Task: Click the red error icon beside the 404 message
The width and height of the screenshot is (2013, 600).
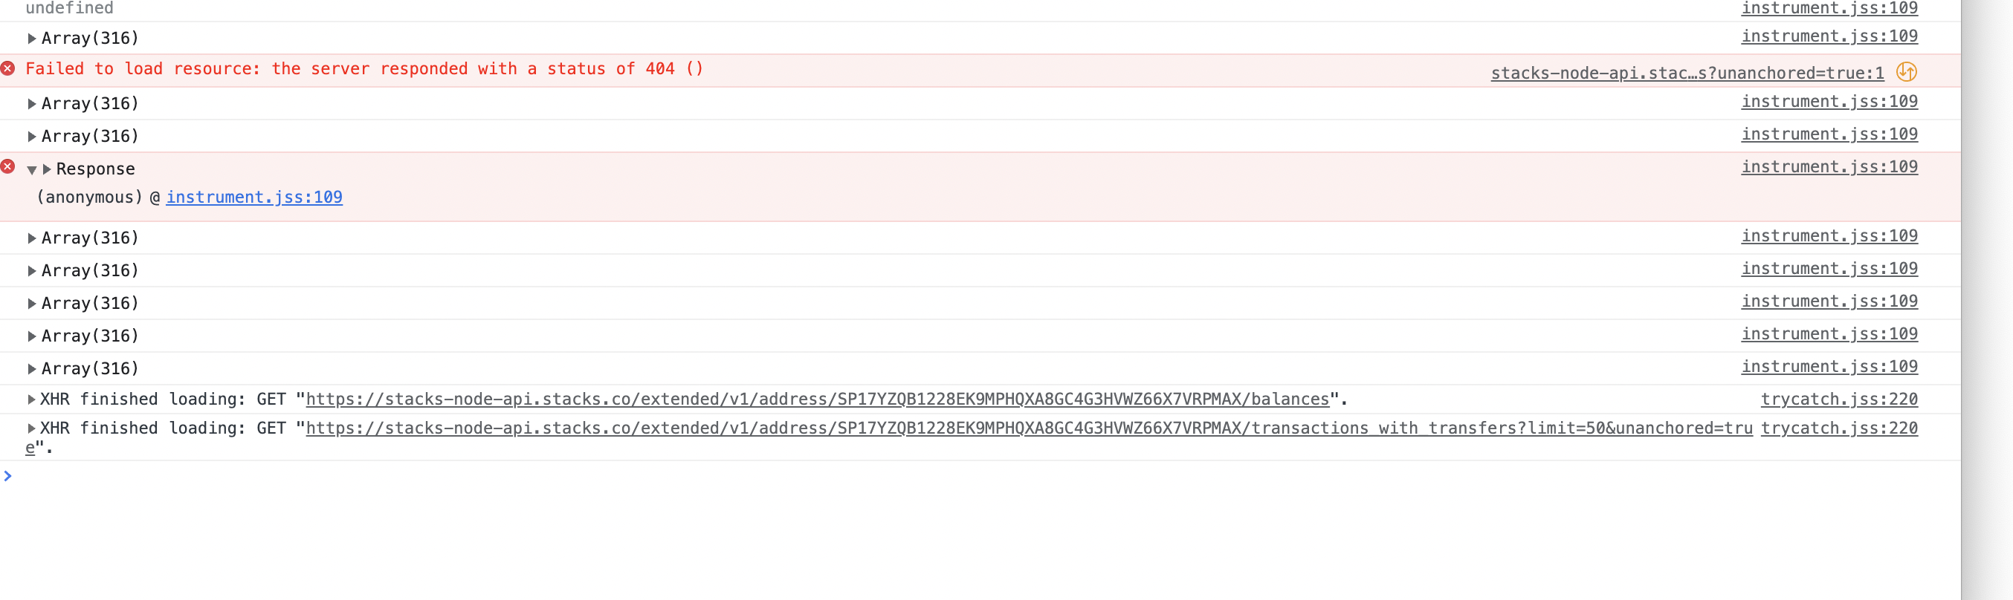Action: point(8,68)
